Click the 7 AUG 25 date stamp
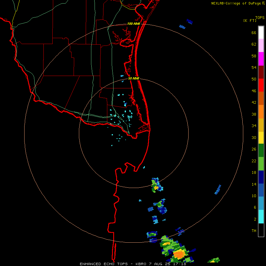Viewport: 266px width, 266px height. coord(159,264)
